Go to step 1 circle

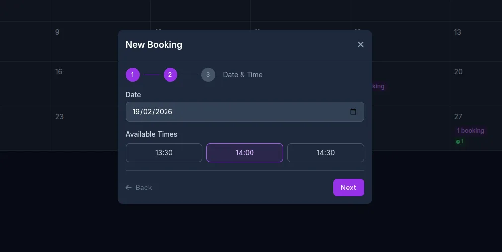[133, 75]
